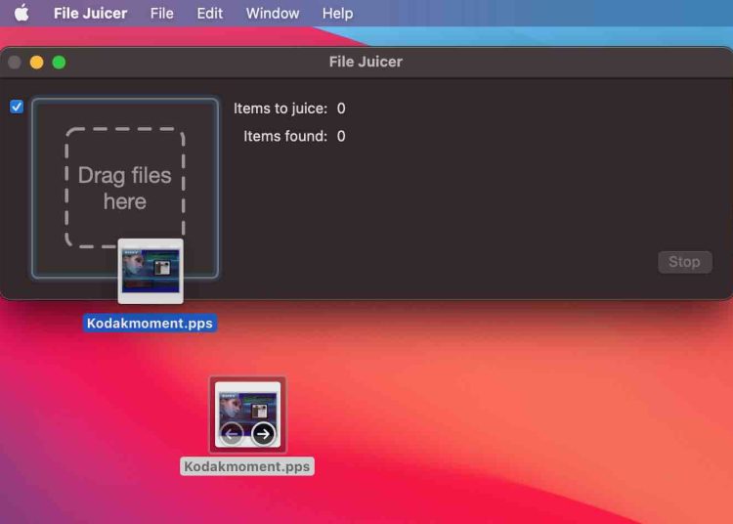The height and width of the screenshot is (524, 733).
Task: Click the previous-slide arrow on the desktop file
Action: pos(233,434)
